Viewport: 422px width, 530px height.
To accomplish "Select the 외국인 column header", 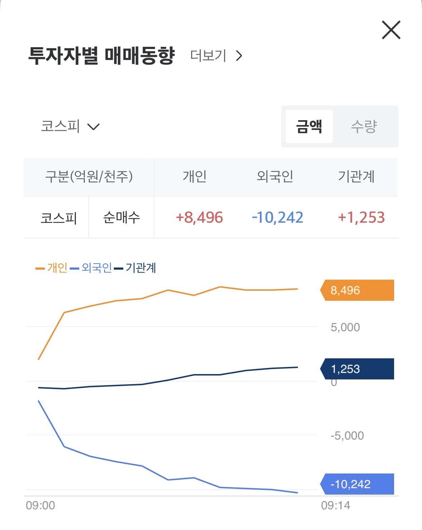I will tap(275, 176).
